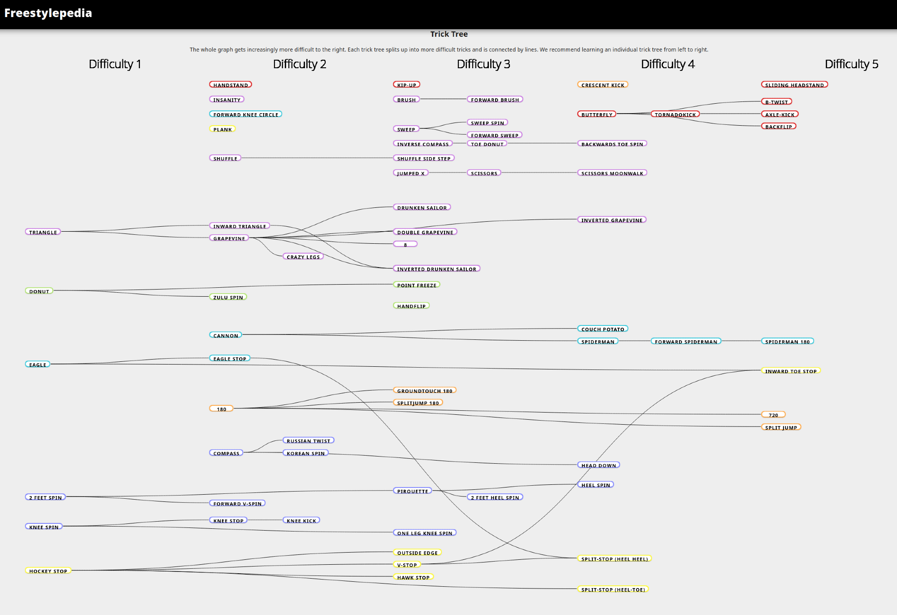This screenshot has width=897, height=615.
Task: Click the Donut trick node
Action: click(x=39, y=291)
